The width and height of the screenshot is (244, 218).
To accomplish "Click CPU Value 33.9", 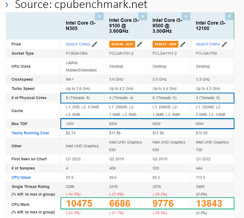I will coord(69,178).
